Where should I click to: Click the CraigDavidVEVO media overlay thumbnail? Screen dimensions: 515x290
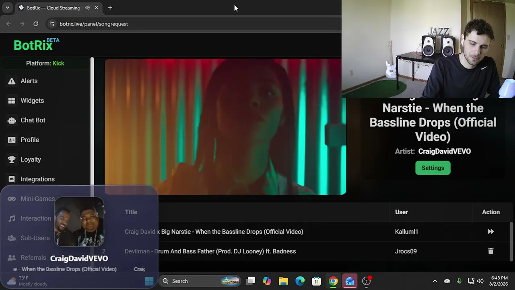[79, 222]
